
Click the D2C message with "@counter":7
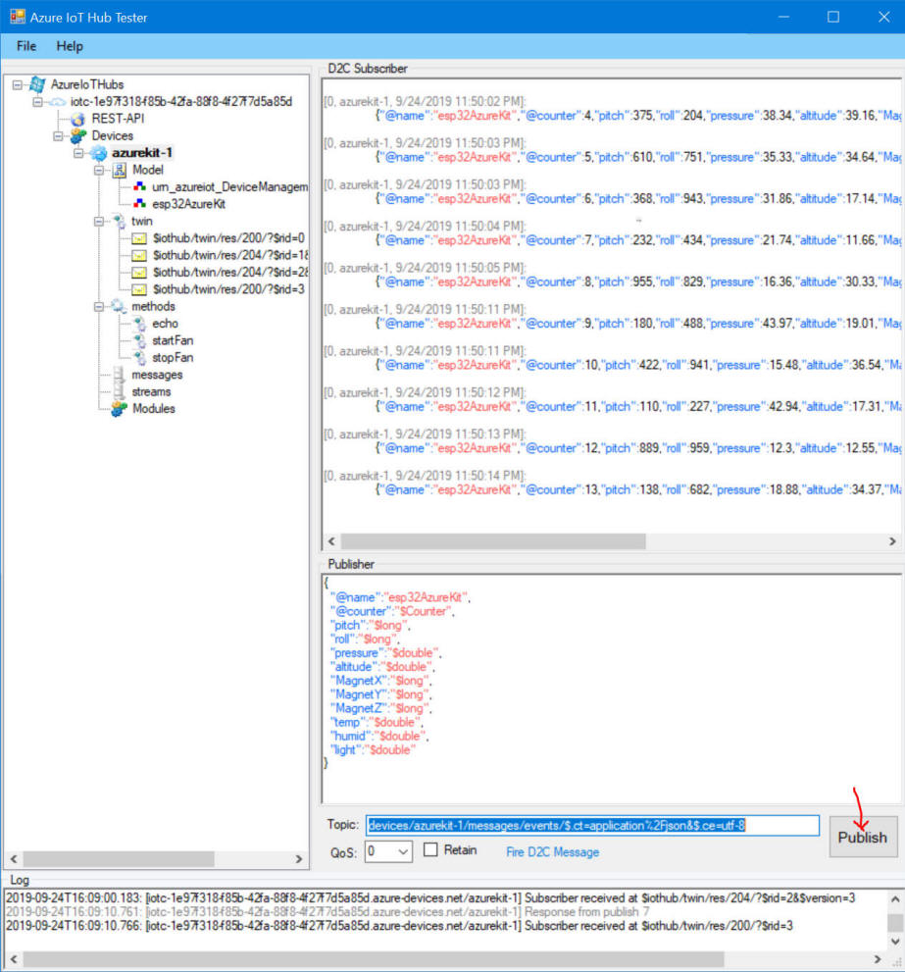[x=638, y=240]
